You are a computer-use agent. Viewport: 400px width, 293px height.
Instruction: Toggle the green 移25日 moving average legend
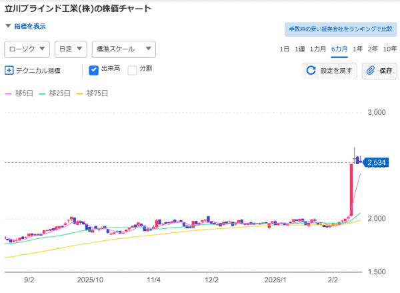(x=55, y=93)
